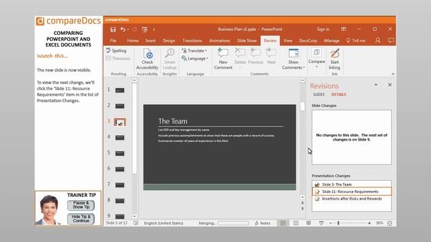Click the Share person icon
Screen dimensions: 431x242
click(378, 40)
